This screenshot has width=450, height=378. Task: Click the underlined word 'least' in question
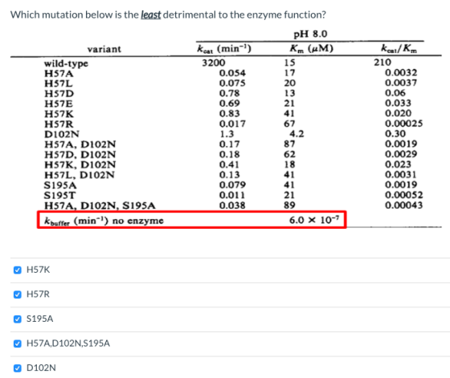(151, 14)
